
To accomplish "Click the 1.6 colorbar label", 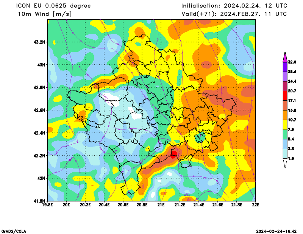I will pyautogui.click(x=291, y=158).
